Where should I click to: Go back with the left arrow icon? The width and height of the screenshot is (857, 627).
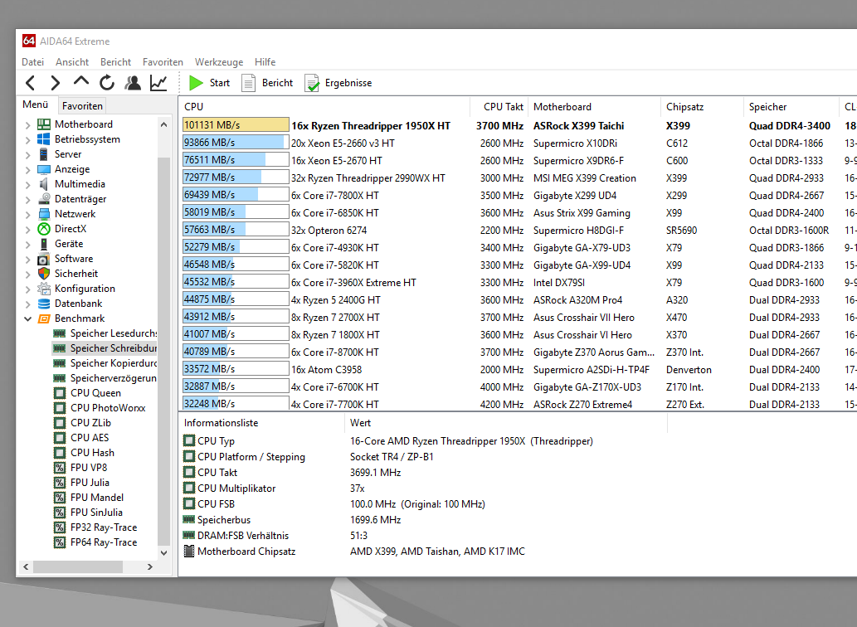coord(31,83)
